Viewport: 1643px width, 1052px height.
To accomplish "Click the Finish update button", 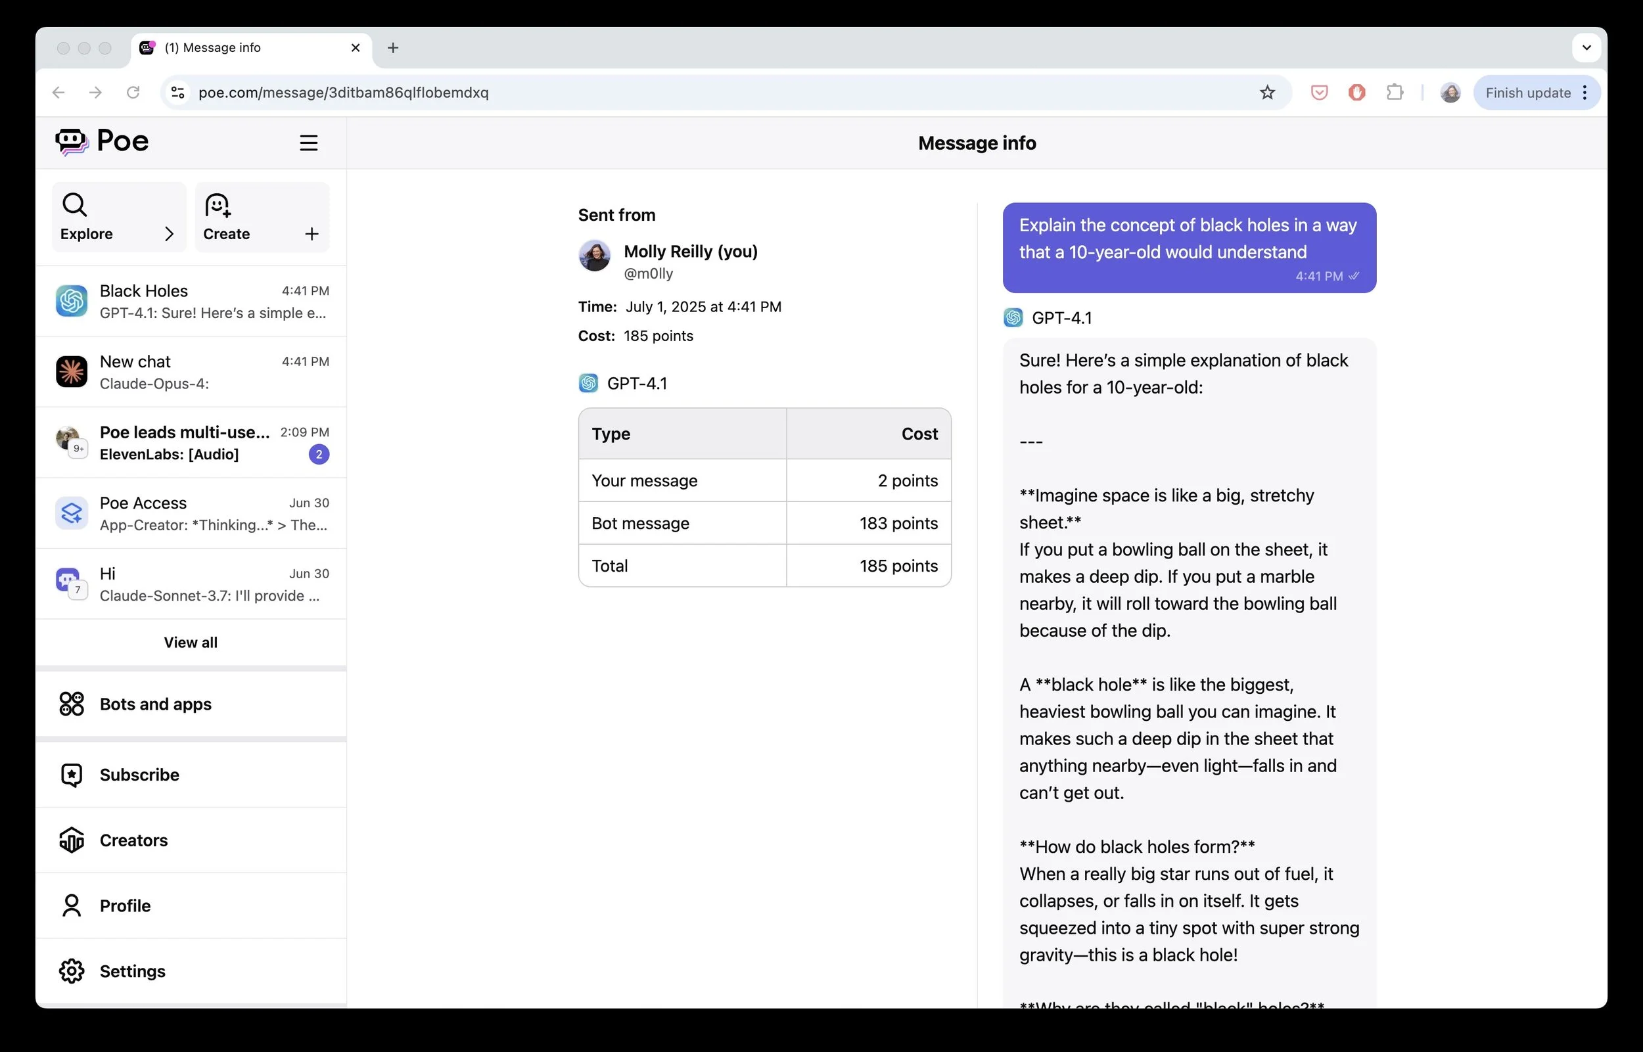I will pyautogui.click(x=1527, y=93).
